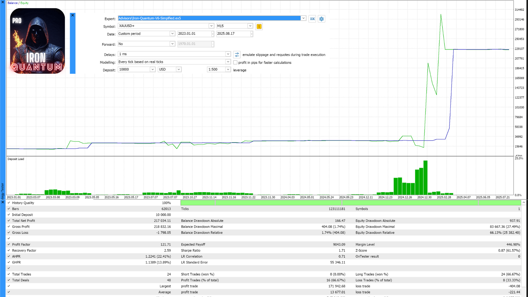The width and height of the screenshot is (528, 297).
Task: Expand the Expert advisor dropdown
Action: [303, 18]
